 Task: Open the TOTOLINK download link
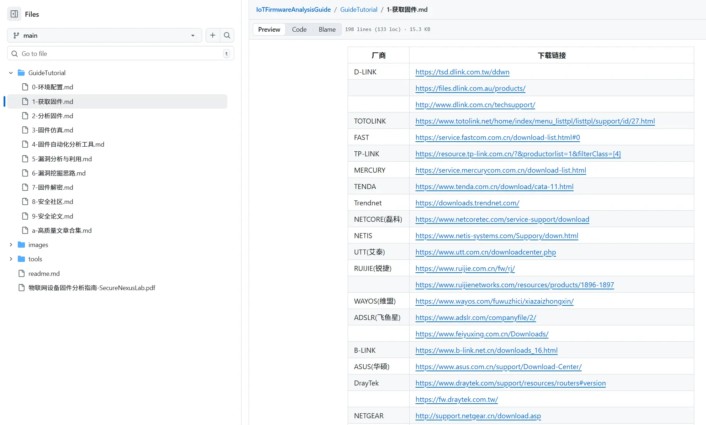535,121
